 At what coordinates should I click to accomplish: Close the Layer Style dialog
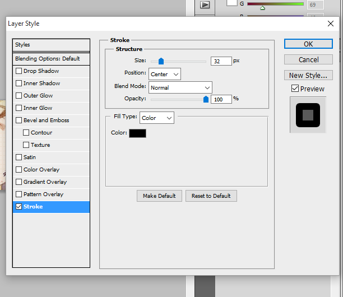click(x=330, y=24)
